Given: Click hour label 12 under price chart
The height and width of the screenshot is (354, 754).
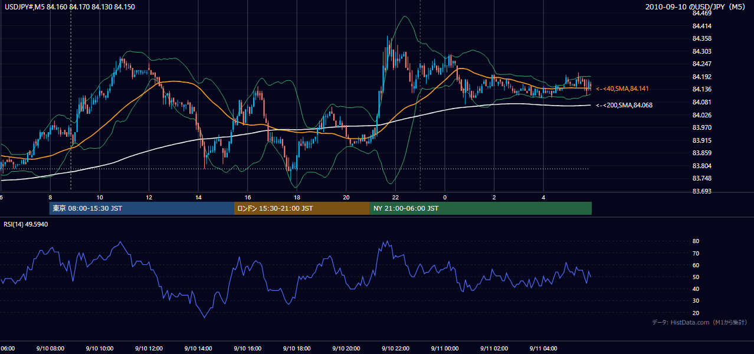Looking at the screenshot, I should point(149,198).
